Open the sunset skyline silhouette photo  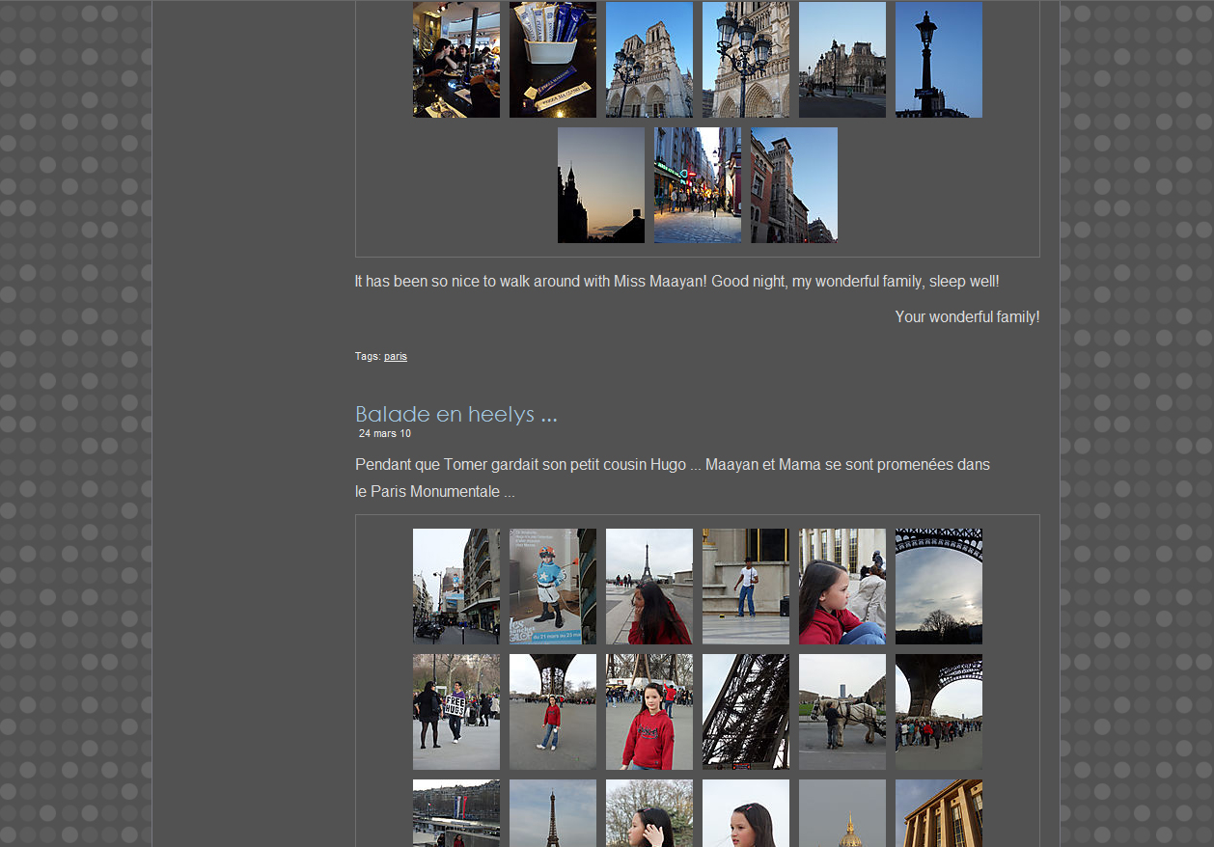pyautogui.click(x=600, y=185)
